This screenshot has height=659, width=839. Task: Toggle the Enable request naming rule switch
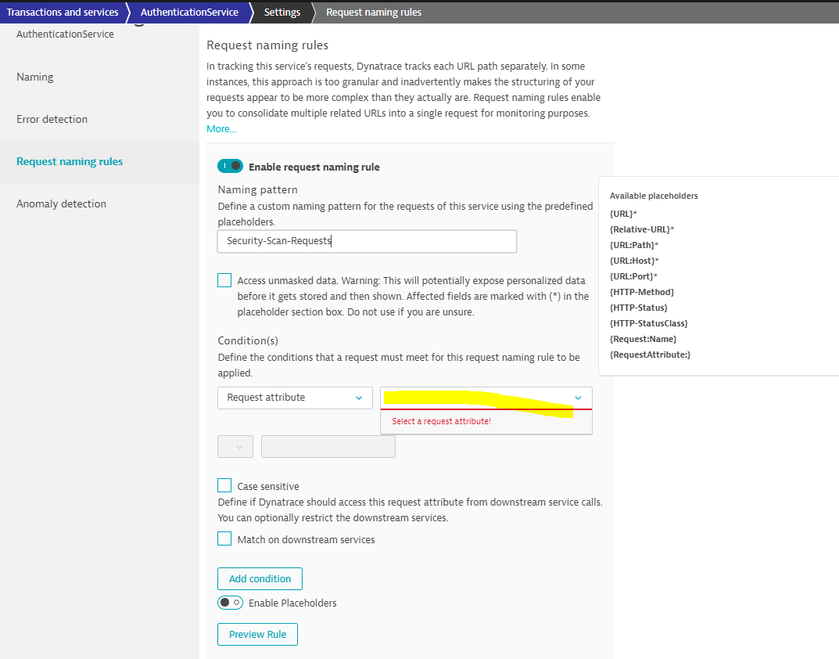click(230, 167)
